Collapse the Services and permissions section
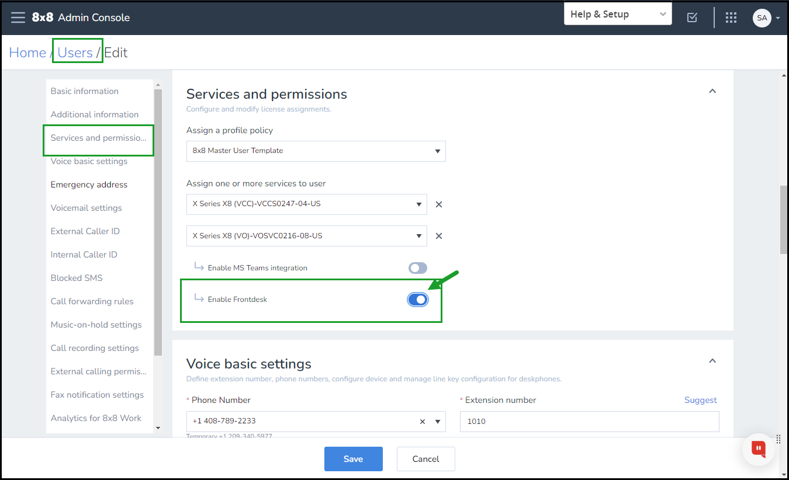789x480 pixels. tap(712, 91)
